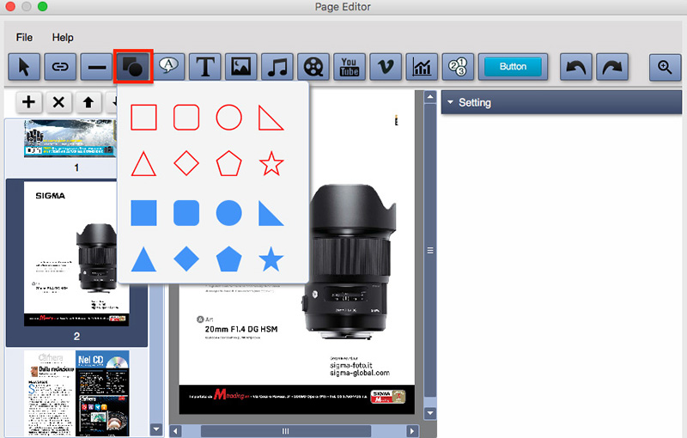Choose the outlined diamond shape

click(x=186, y=163)
